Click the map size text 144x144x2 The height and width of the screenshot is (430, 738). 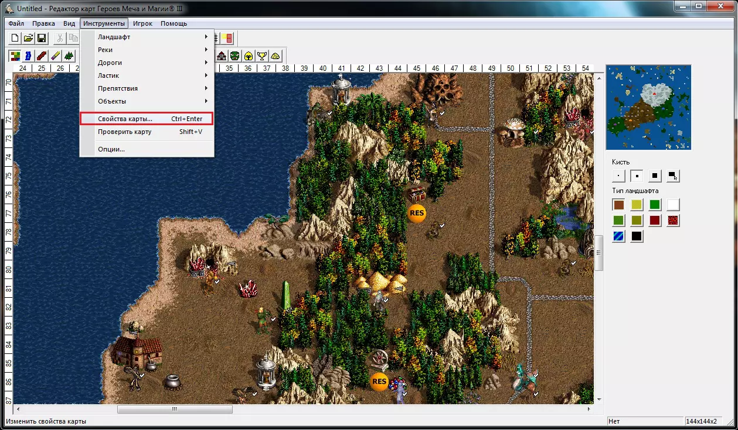pos(702,422)
